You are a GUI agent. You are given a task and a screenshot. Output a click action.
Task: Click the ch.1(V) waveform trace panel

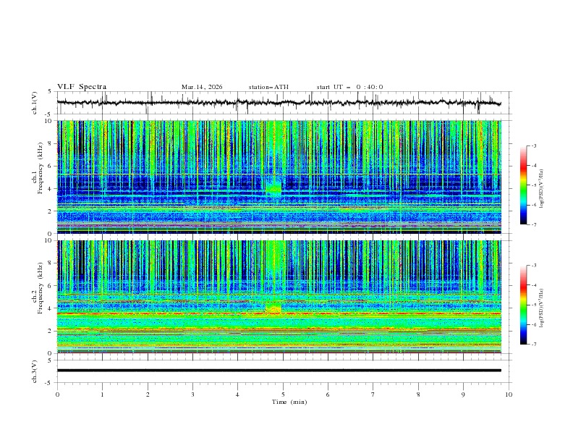(282, 103)
